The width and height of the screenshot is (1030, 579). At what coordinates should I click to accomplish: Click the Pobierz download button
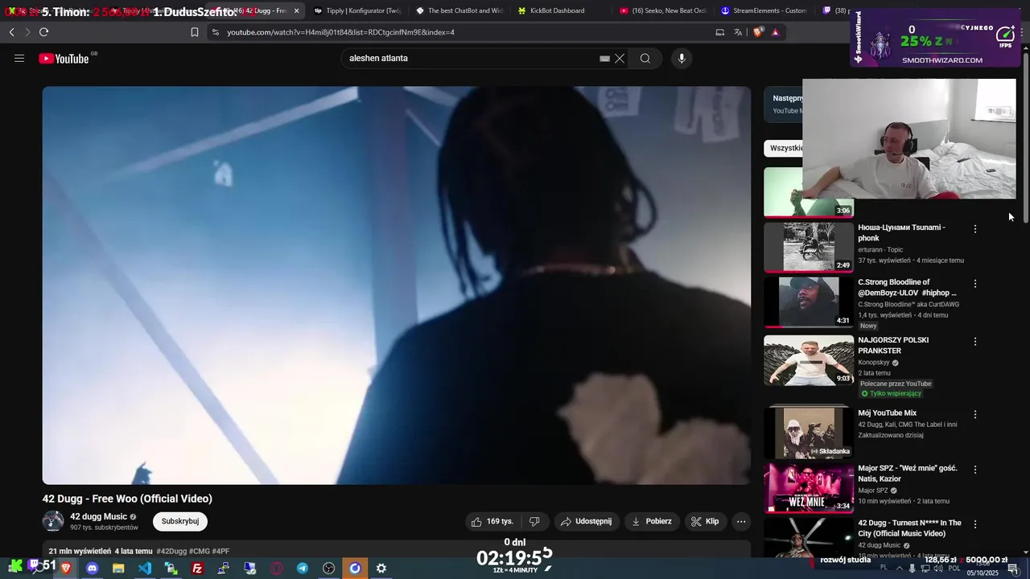click(652, 521)
